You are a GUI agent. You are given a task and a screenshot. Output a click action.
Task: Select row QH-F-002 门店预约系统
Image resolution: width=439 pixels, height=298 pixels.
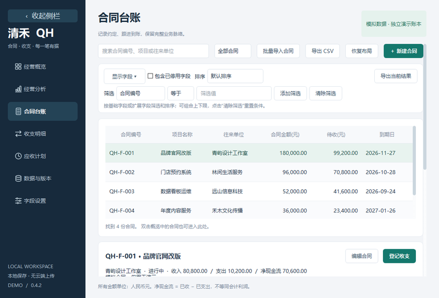click(259, 172)
